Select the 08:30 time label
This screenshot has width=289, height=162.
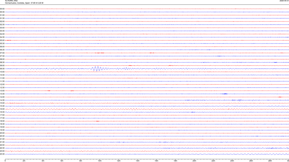point(2,62)
